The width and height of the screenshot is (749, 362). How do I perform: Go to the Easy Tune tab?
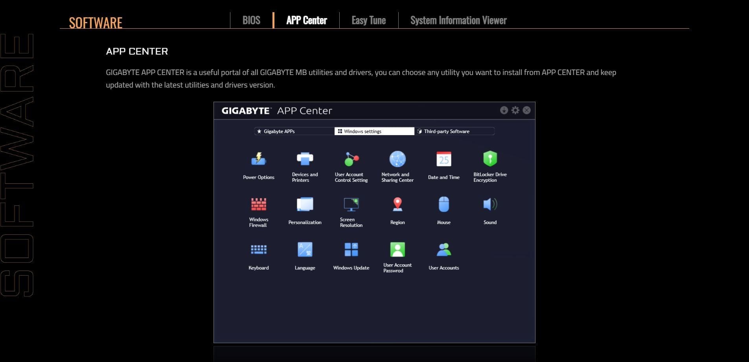[x=368, y=20]
